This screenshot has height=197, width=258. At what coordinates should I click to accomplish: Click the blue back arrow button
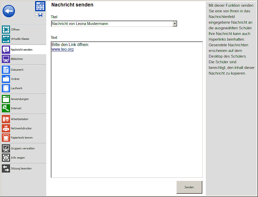tap(9, 11)
